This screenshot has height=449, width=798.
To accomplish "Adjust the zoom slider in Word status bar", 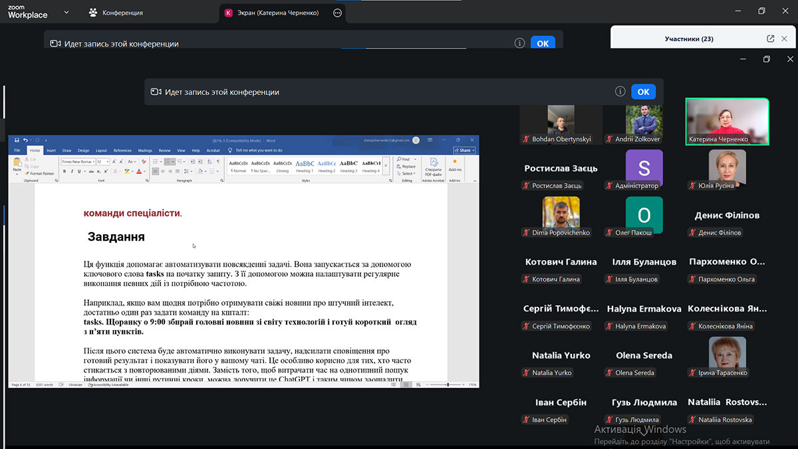I will [448, 384].
